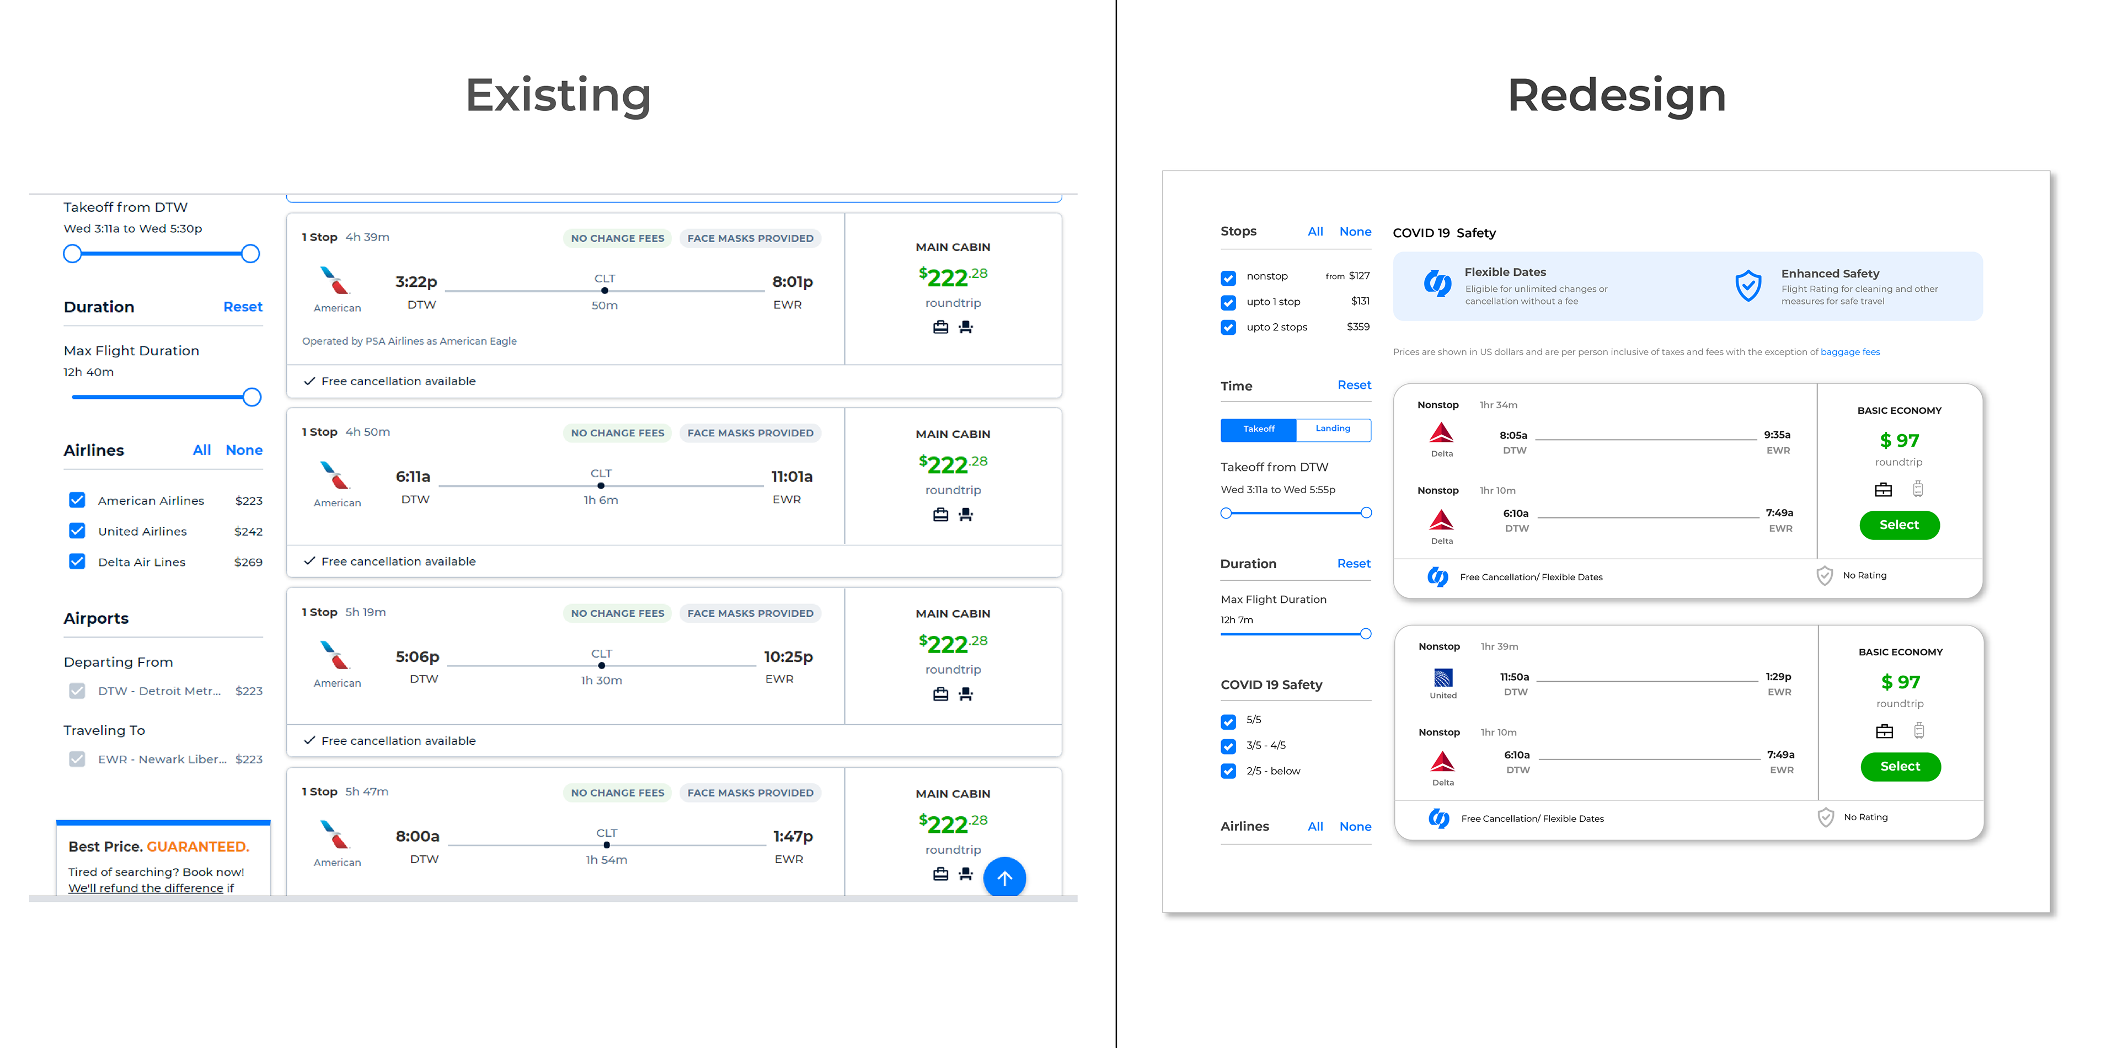Click the baggage icon on the 5:06p flight card
2118x1048 pixels.
(x=940, y=694)
